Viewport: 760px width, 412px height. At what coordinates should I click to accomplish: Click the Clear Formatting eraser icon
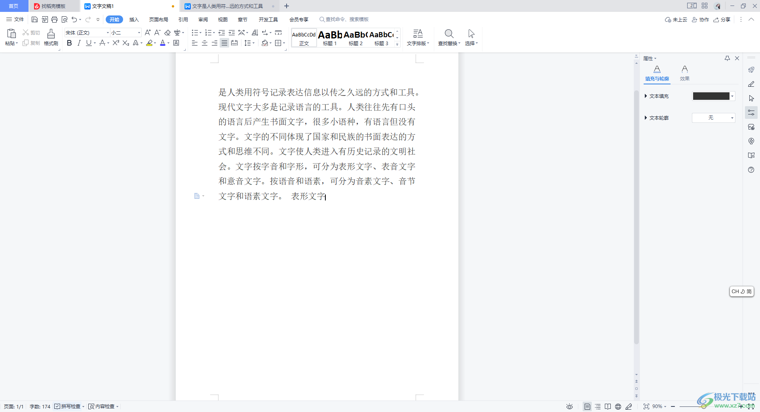(167, 32)
